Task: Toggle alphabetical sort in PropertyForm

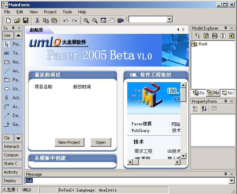Action: [204, 109]
